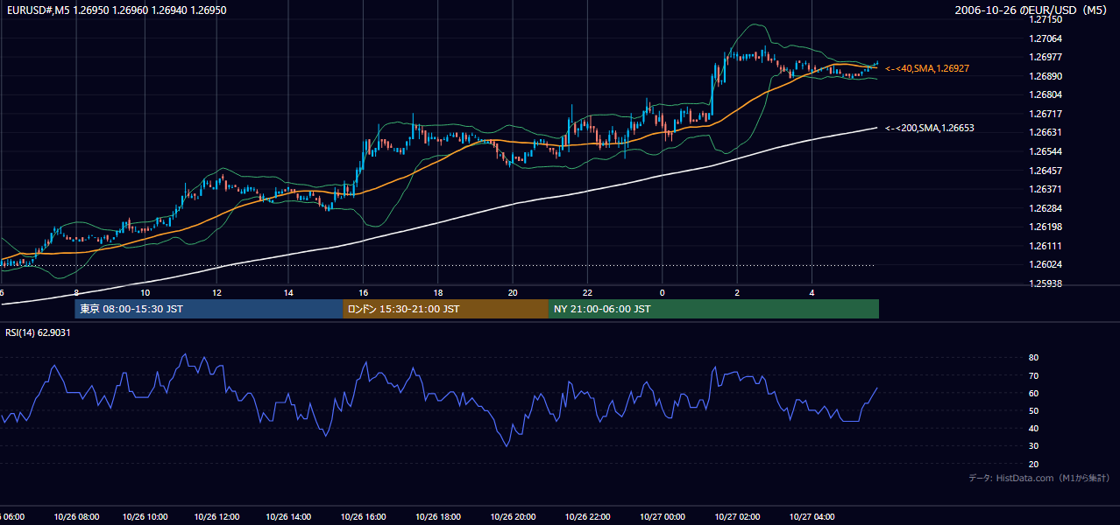Viewport: 1120px width, 525px height.
Task: Click the RSI(14) 62.9031 indicator label
Action: [x=39, y=332]
